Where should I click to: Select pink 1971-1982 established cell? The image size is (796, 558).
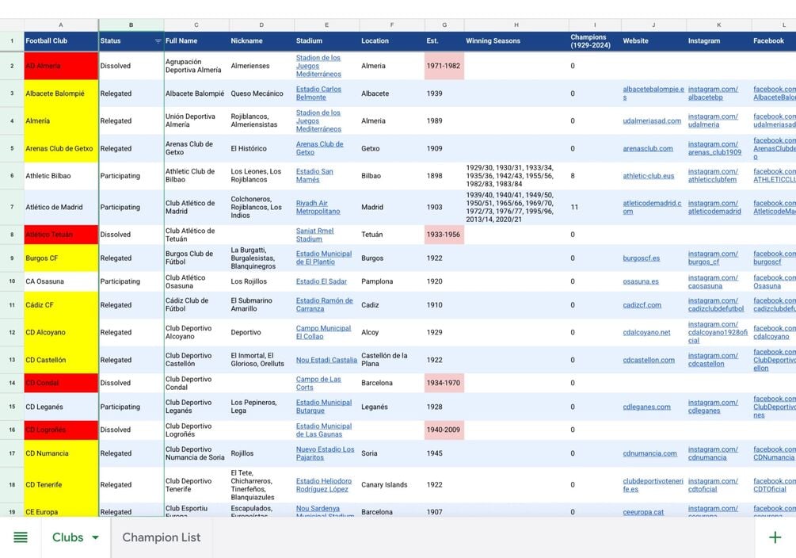click(444, 66)
